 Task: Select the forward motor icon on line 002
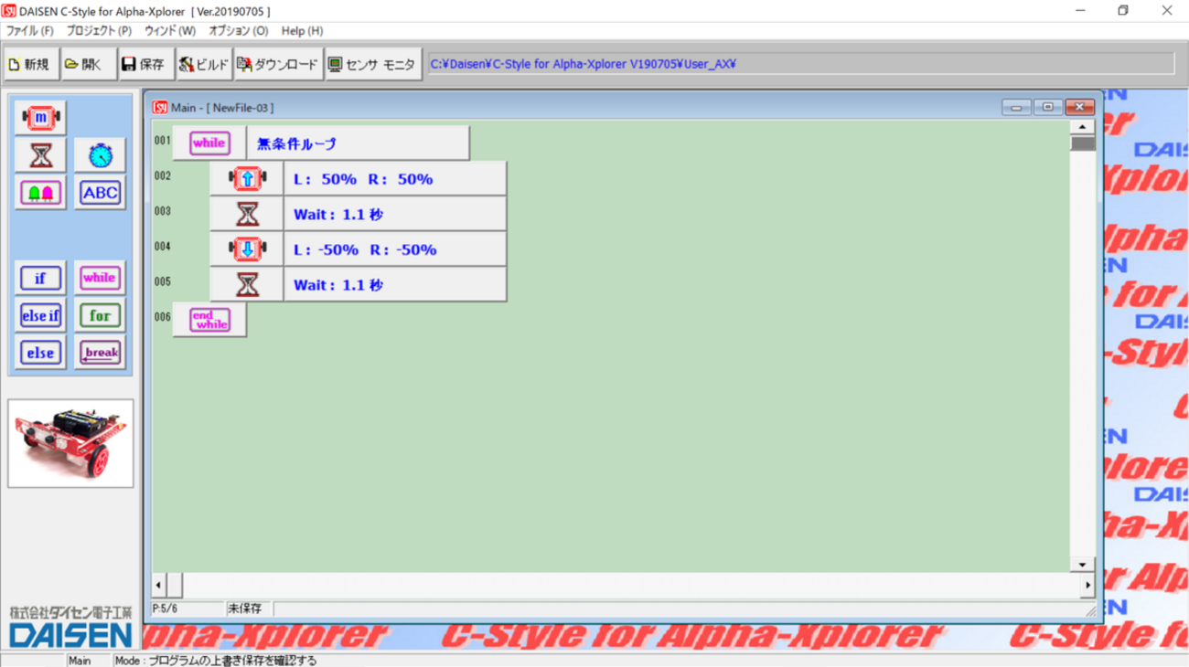point(247,178)
